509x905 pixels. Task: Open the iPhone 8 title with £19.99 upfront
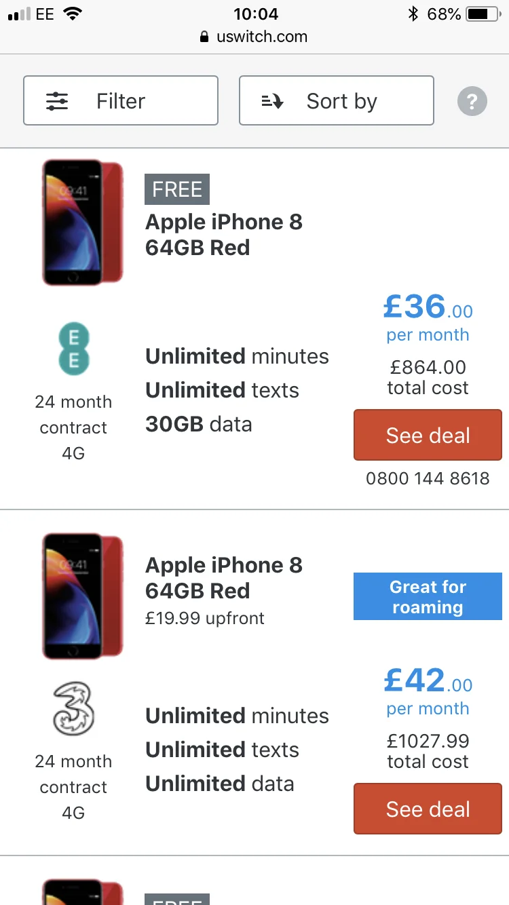(224, 578)
